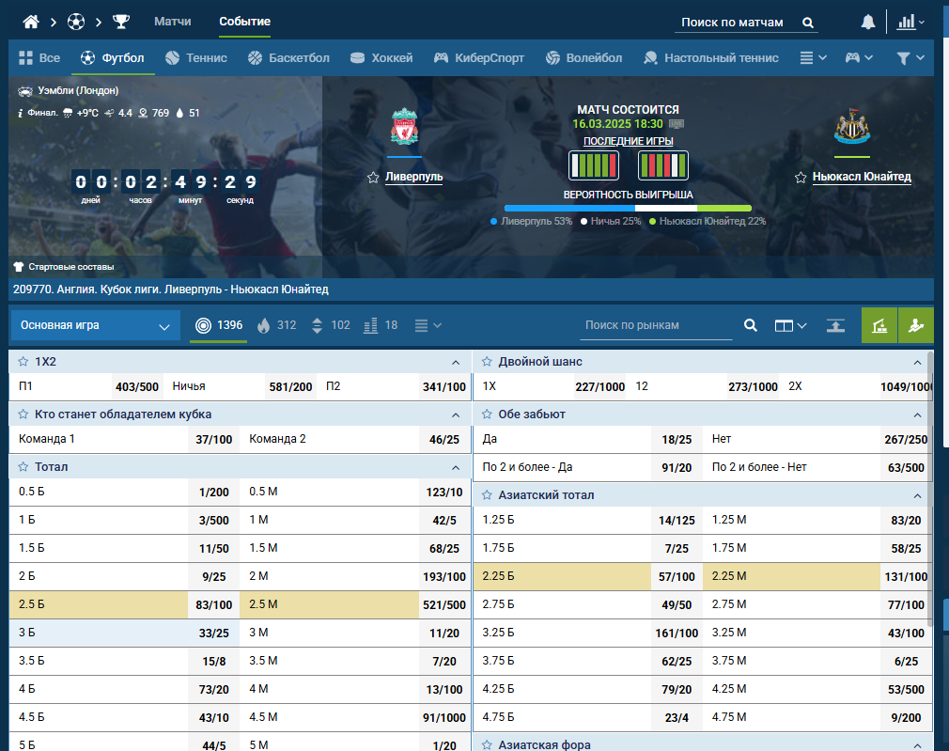Open gamepad games dropdown
The height and width of the screenshot is (751, 949).
click(x=859, y=57)
